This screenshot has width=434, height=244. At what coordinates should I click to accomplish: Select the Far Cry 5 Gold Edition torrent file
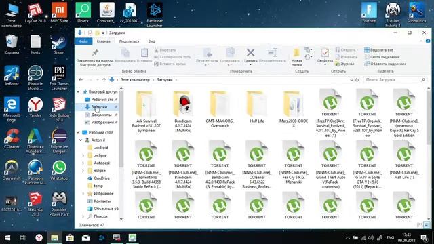click(x=404, y=113)
